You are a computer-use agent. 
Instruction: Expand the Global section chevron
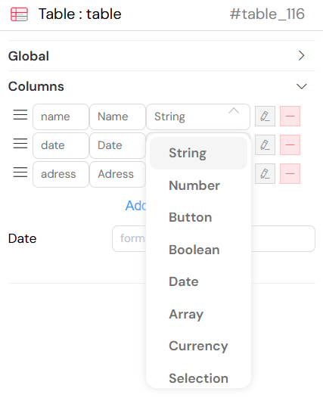pyautogui.click(x=301, y=56)
